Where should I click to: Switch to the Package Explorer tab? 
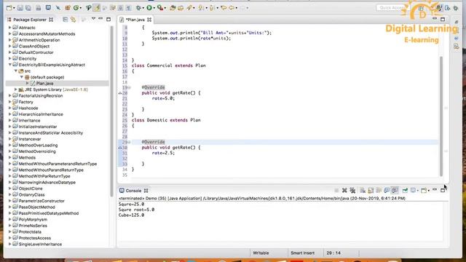[30, 20]
